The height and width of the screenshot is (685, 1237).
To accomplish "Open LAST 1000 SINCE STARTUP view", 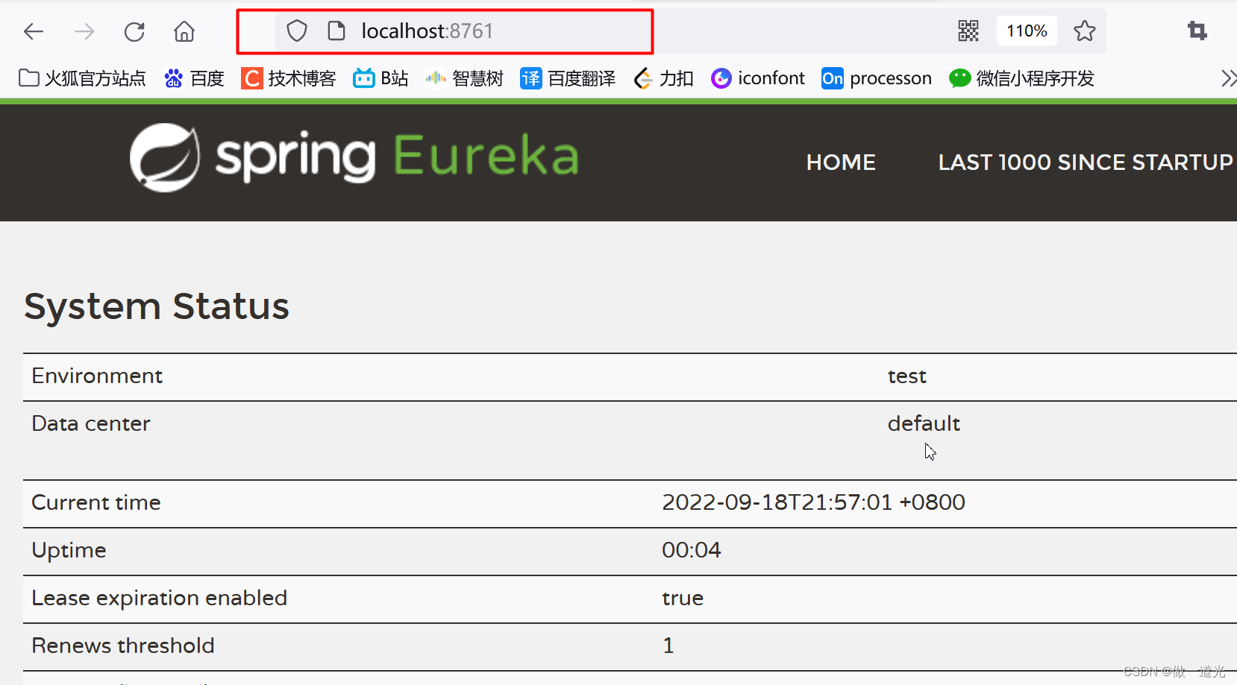I will coord(1084,162).
